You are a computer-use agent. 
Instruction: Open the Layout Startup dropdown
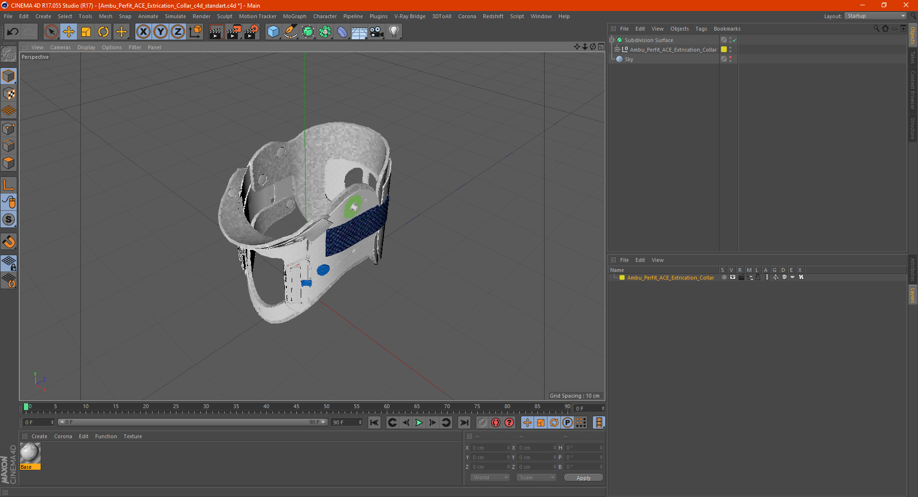tap(875, 16)
